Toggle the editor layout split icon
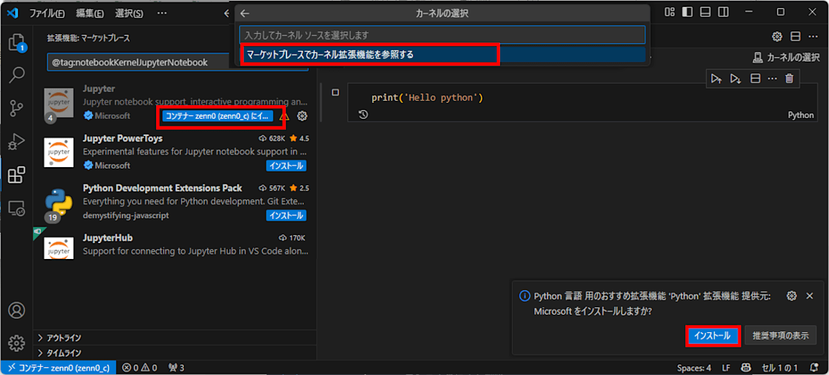The width and height of the screenshot is (829, 375). pyautogui.click(x=794, y=37)
